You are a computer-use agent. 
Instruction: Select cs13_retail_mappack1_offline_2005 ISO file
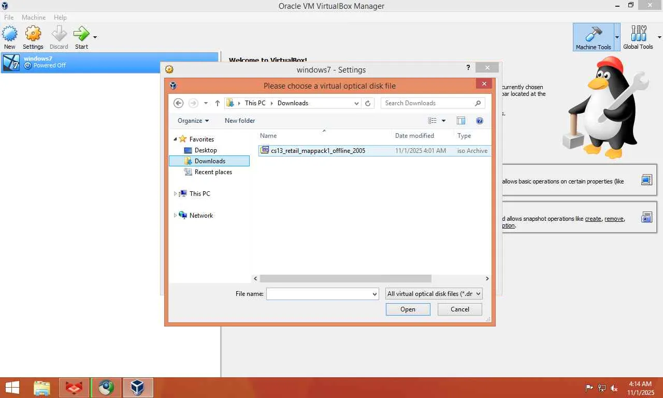(375, 151)
